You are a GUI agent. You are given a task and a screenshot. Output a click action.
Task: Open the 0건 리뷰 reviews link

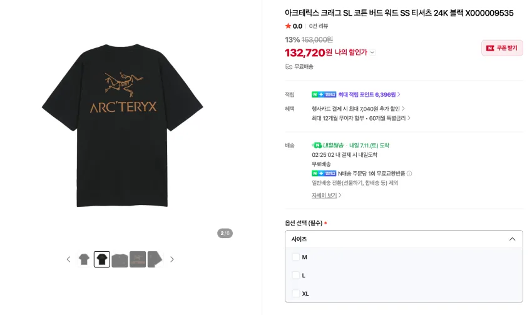318,26
